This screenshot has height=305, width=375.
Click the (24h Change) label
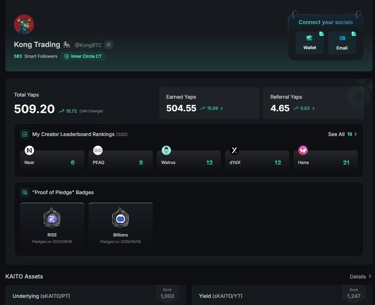click(91, 111)
